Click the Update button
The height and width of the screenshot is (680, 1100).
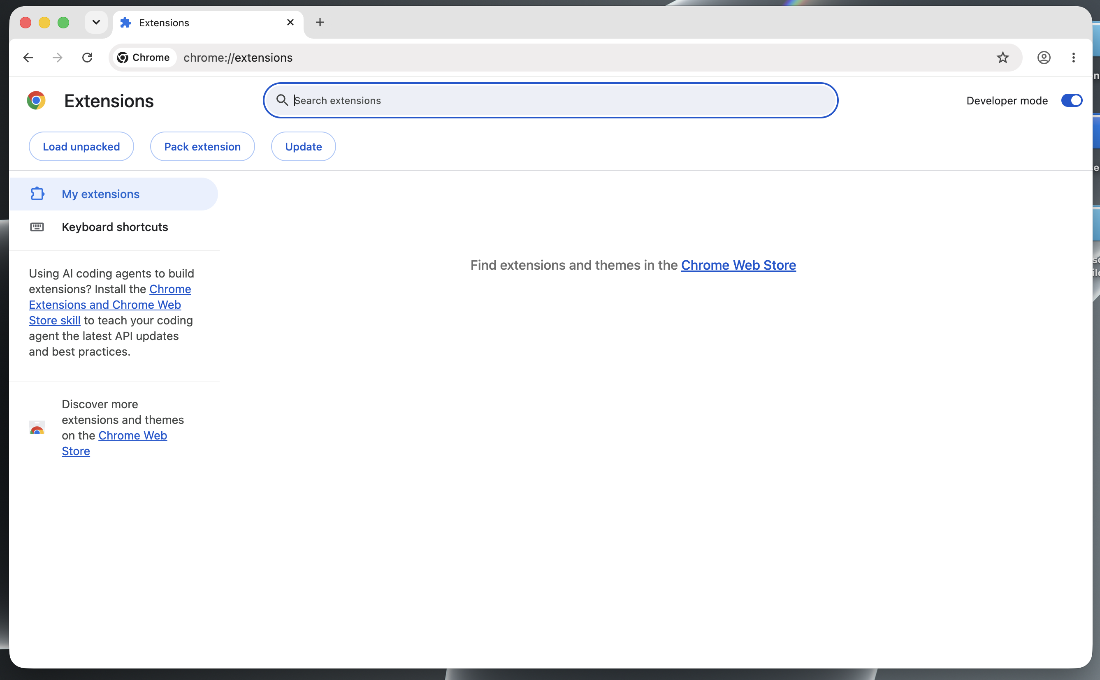pos(303,147)
